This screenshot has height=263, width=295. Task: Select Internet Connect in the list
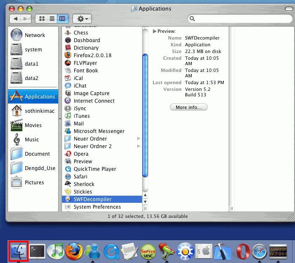pos(102,101)
